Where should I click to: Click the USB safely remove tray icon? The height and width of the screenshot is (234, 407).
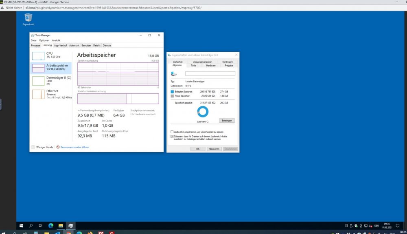coord(351,226)
